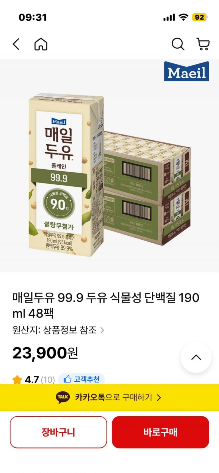The width and height of the screenshot is (219, 473).
Task: Tap the review count (10)
Action: [48, 380]
